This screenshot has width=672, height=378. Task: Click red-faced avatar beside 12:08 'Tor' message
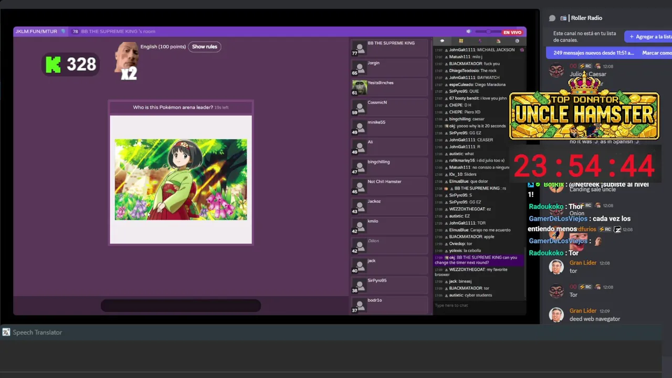pos(556,290)
